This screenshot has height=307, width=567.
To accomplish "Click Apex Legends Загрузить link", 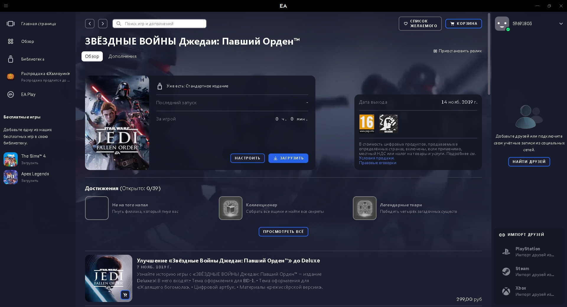I will pyautogui.click(x=30, y=181).
